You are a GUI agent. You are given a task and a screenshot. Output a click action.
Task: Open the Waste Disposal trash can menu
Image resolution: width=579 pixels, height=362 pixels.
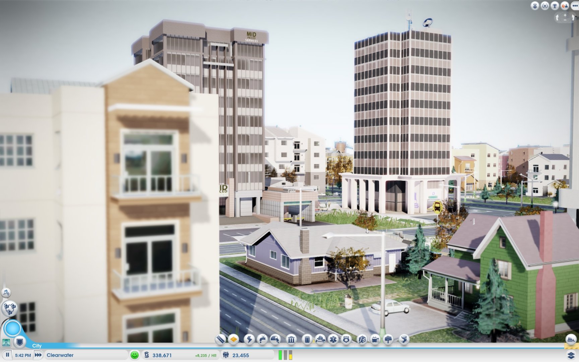(x=307, y=340)
